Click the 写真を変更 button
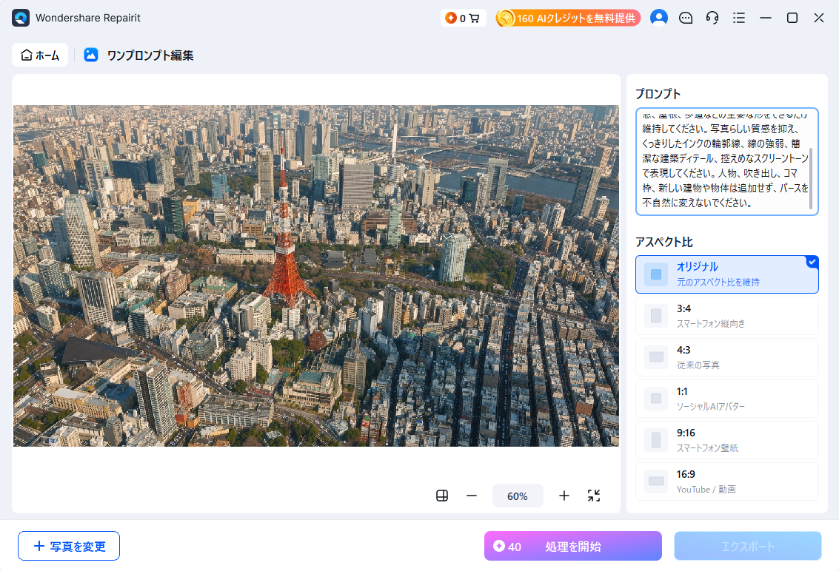The width and height of the screenshot is (839, 571). pos(68,546)
